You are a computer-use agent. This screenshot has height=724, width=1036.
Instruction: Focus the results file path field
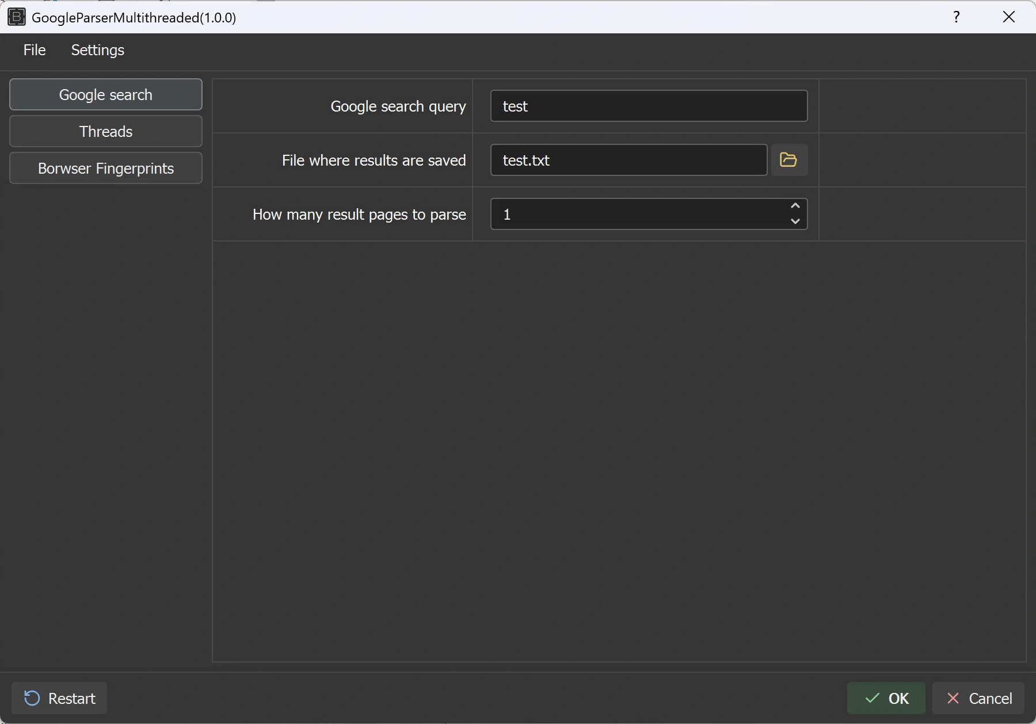629,160
